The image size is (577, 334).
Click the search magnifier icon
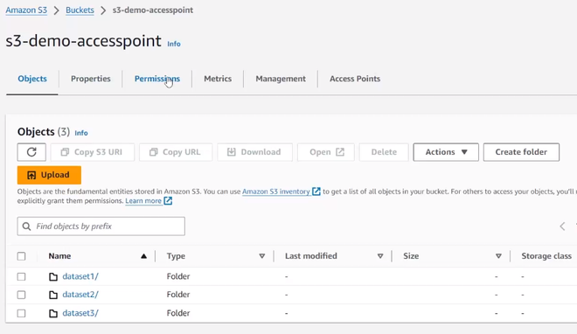click(26, 226)
